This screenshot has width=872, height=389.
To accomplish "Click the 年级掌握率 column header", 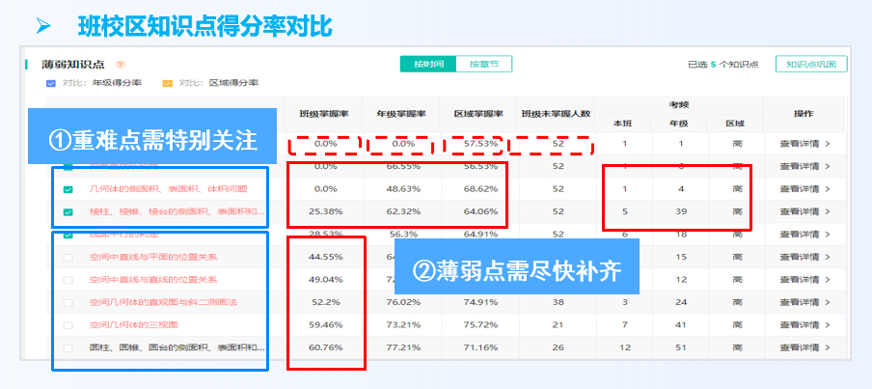I will pyautogui.click(x=401, y=114).
